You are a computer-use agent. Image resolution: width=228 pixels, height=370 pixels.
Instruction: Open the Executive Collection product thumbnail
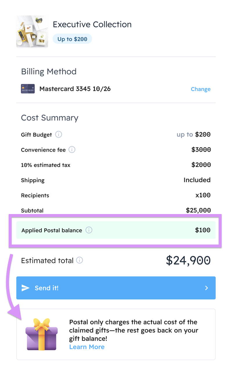tap(32, 31)
